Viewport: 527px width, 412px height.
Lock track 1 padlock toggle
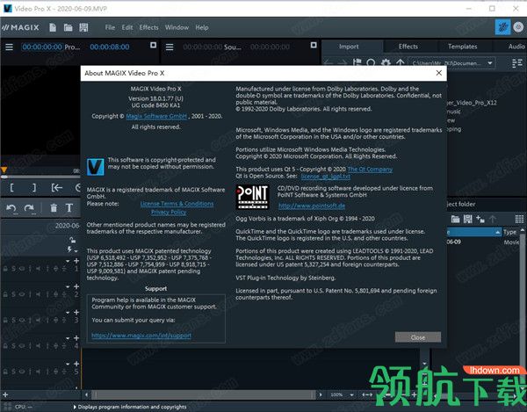click(5, 269)
